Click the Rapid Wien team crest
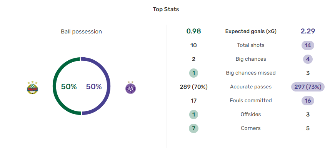Screen dimensions: 330x148 coord(33,88)
